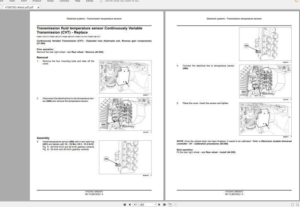300x207 pixels.
Task: Click the cover removal figure 1 on left page
Action: (125, 77)
